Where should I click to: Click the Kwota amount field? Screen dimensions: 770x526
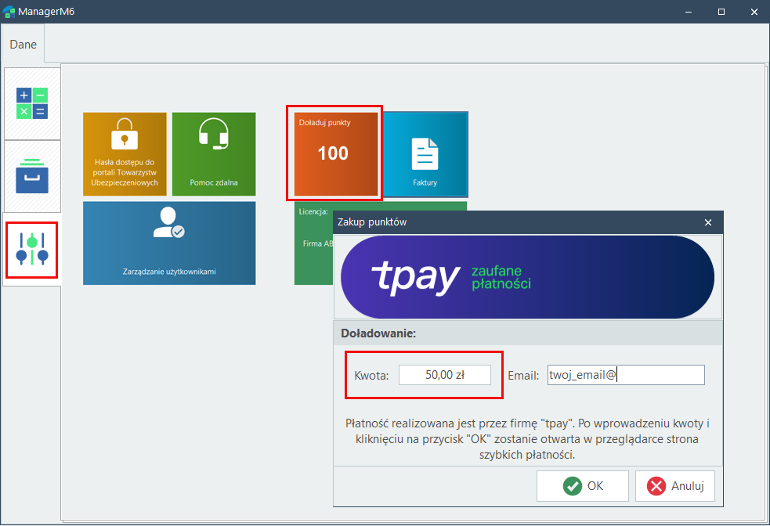(x=444, y=375)
